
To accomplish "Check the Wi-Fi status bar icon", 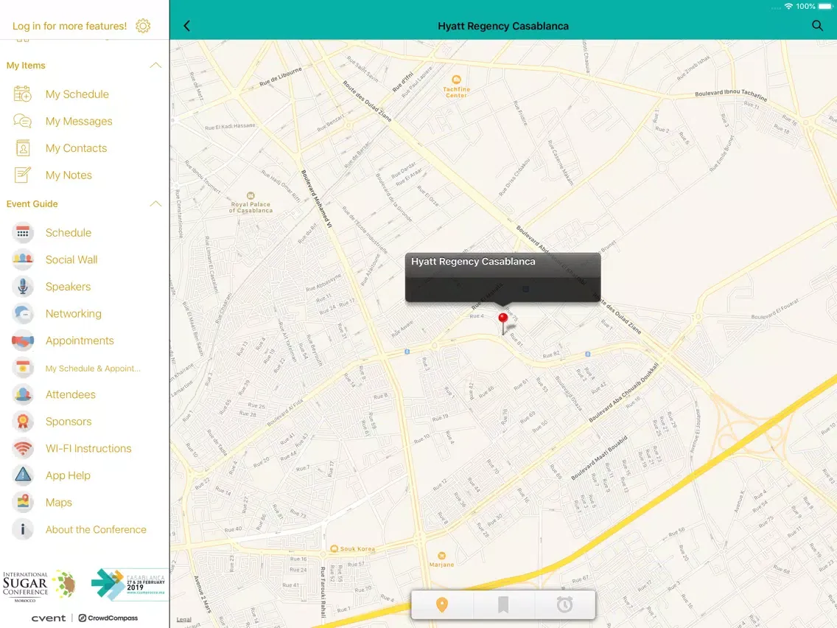I will (x=788, y=7).
